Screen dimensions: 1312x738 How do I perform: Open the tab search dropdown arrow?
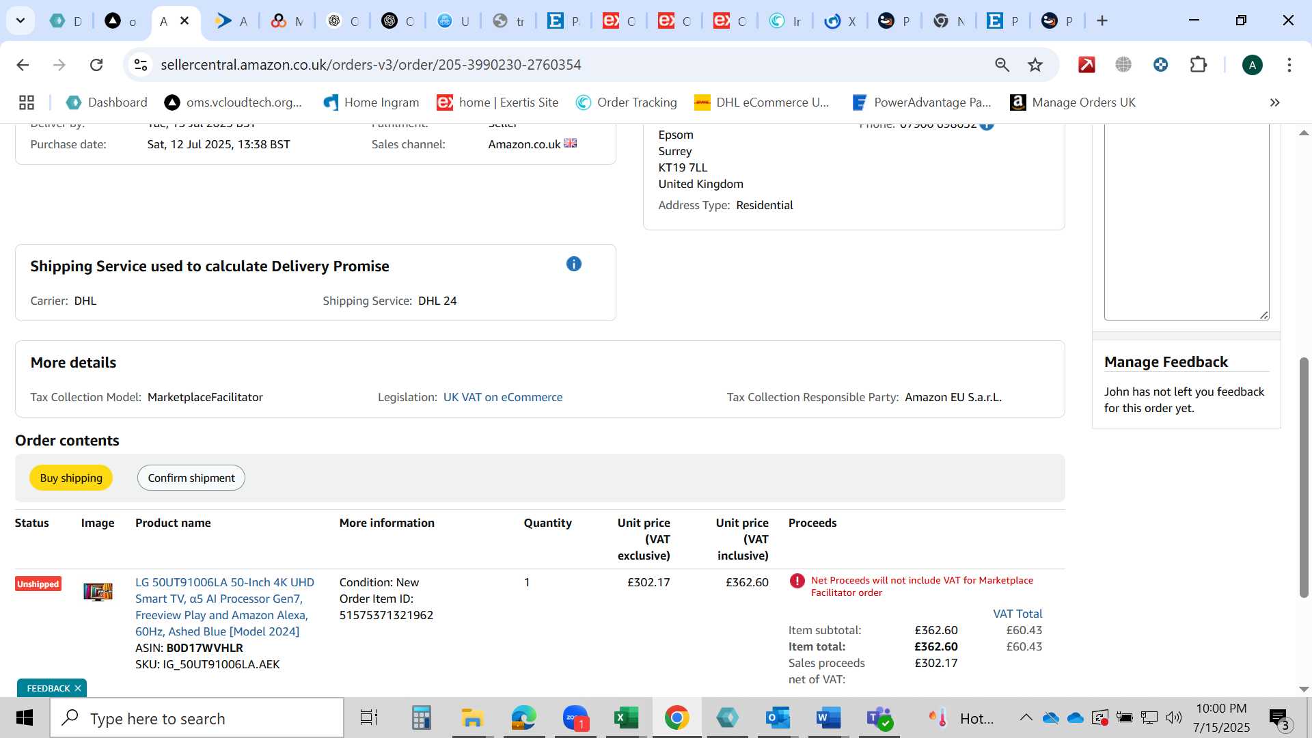[20, 20]
